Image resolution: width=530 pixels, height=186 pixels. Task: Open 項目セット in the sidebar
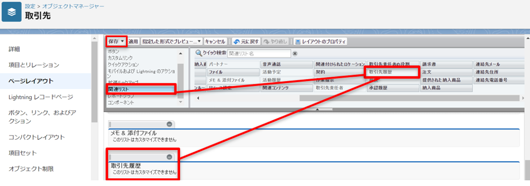(x=23, y=153)
